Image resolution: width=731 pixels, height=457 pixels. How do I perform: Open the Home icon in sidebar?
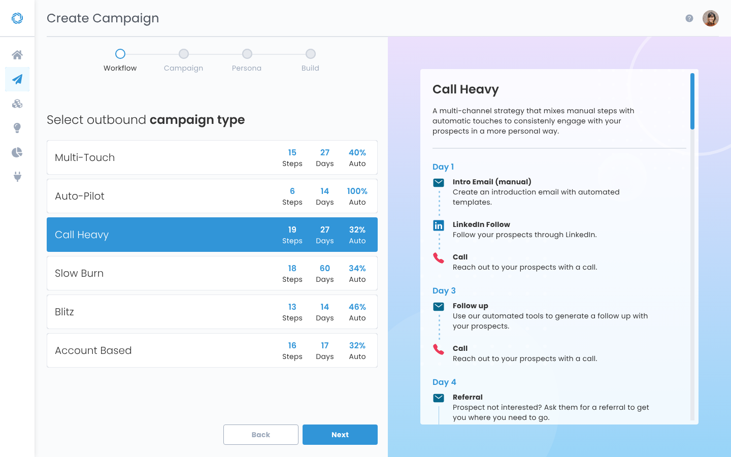[17, 55]
